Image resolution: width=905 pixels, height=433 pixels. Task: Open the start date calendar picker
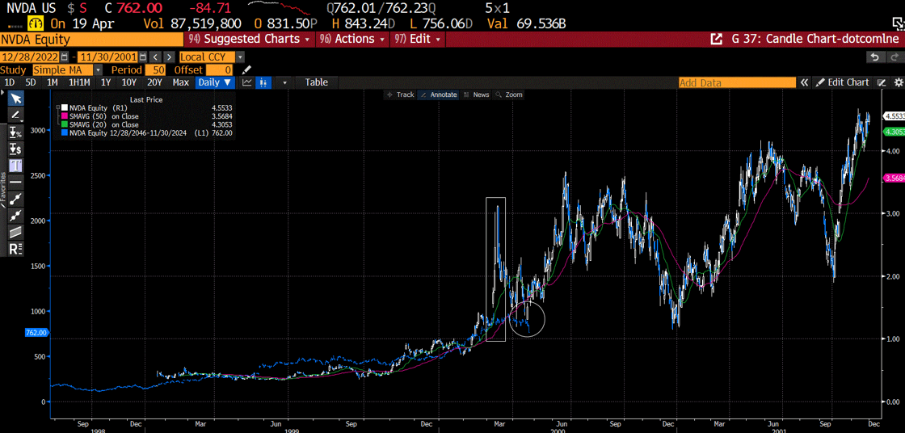[64, 57]
